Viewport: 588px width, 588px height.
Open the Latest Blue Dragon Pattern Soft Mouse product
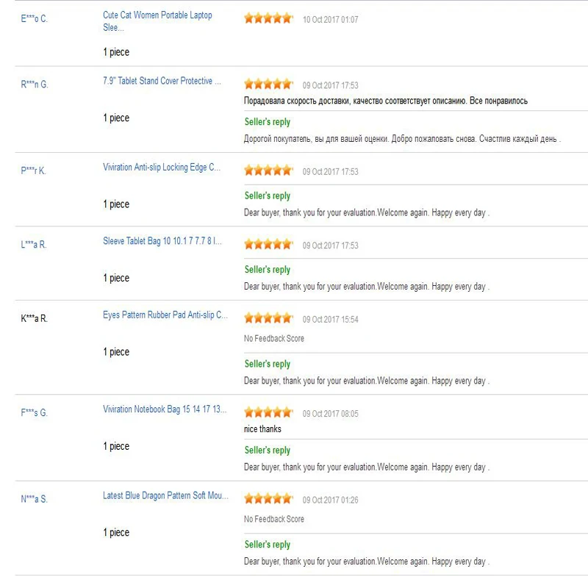(165, 496)
